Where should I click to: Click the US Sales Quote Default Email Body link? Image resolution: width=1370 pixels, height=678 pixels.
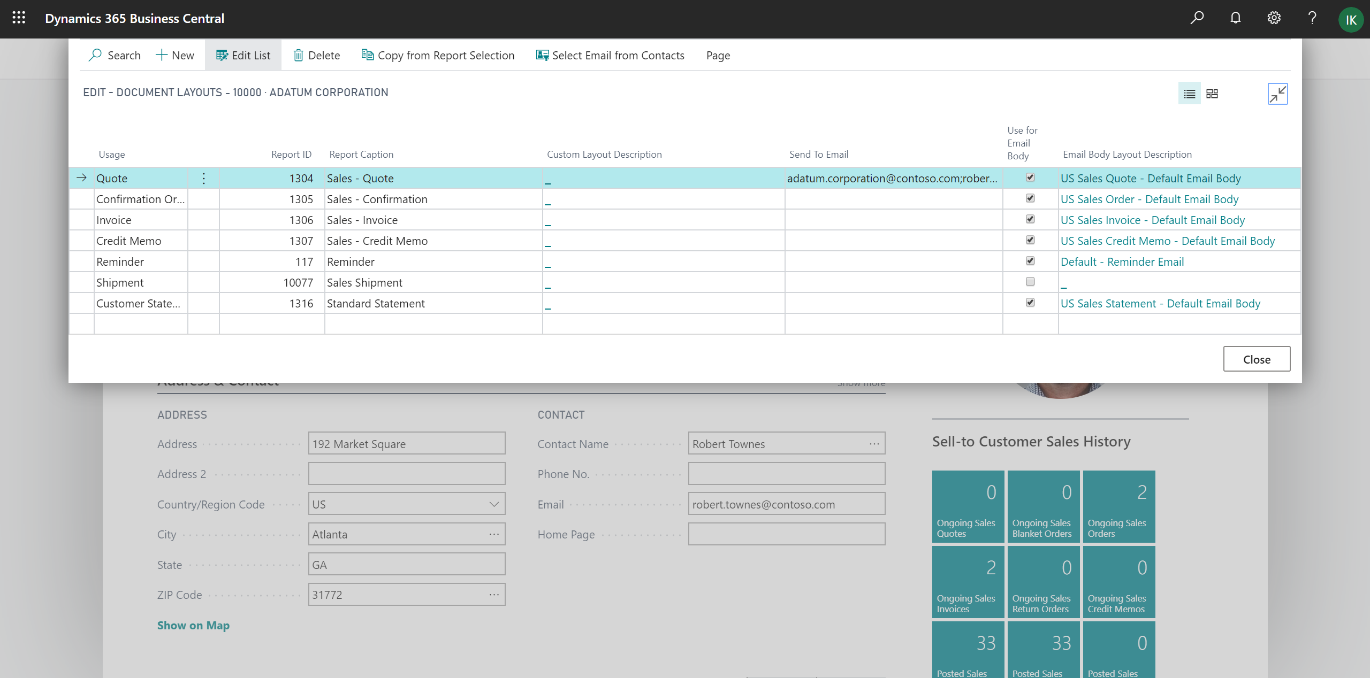[x=1150, y=178]
